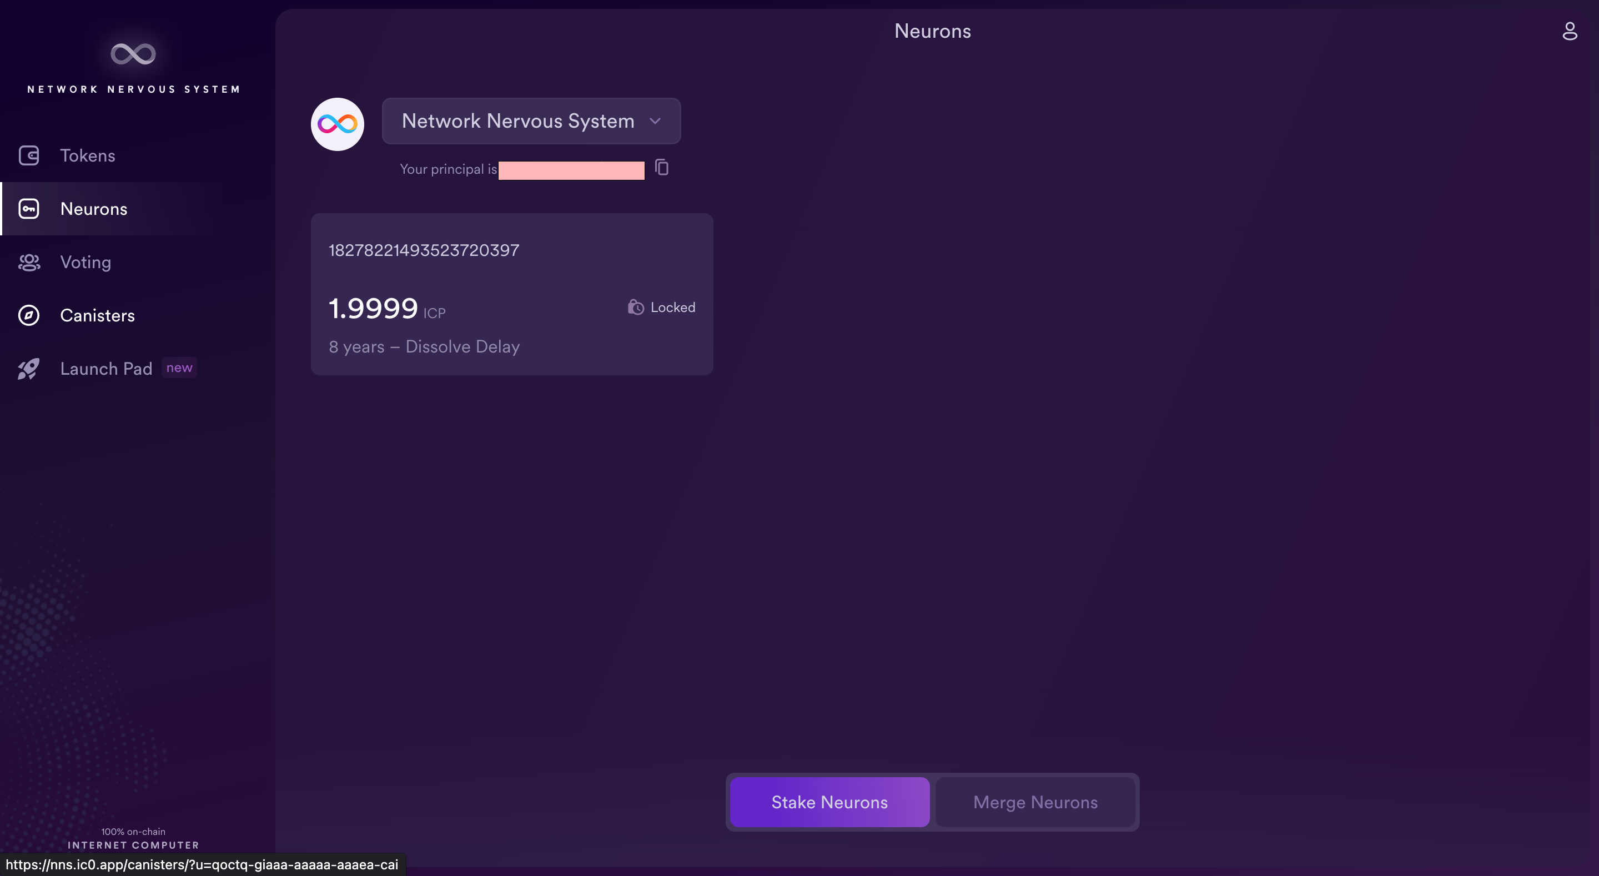Expand the Network Nervous System dropdown

[531, 121]
